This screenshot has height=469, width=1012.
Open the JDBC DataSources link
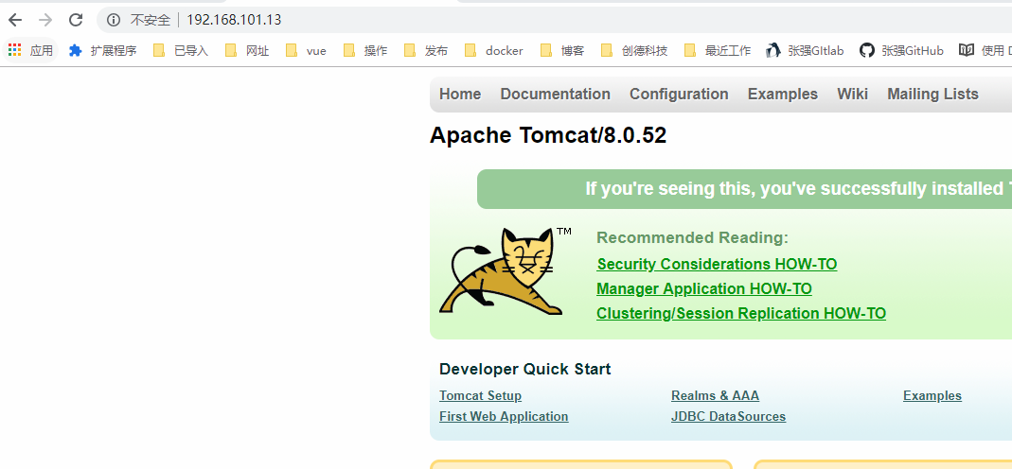click(x=728, y=416)
